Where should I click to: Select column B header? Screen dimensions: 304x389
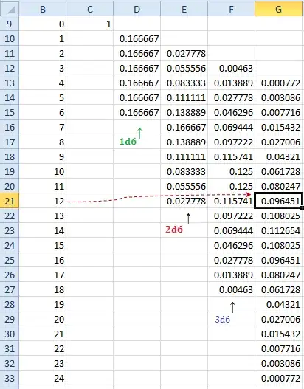42,9
